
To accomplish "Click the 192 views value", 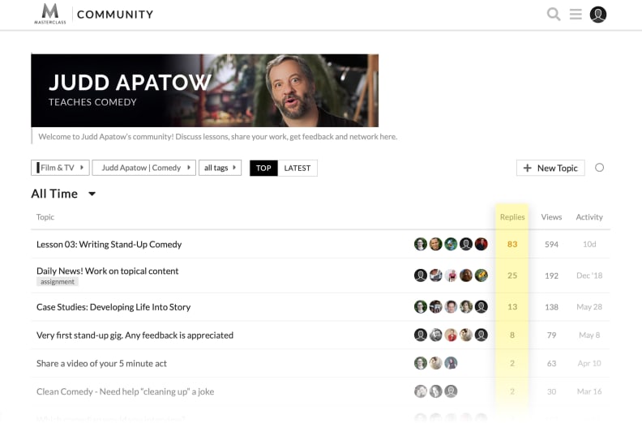I will coord(551,276).
